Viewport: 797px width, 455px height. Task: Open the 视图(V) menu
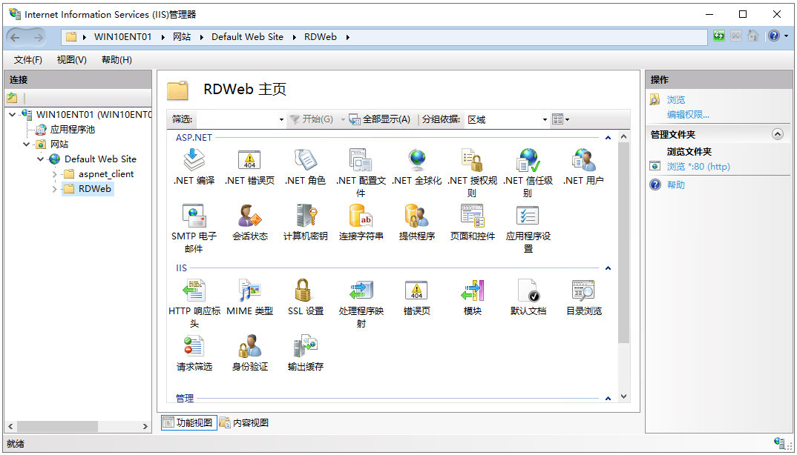click(x=72, y=60)
